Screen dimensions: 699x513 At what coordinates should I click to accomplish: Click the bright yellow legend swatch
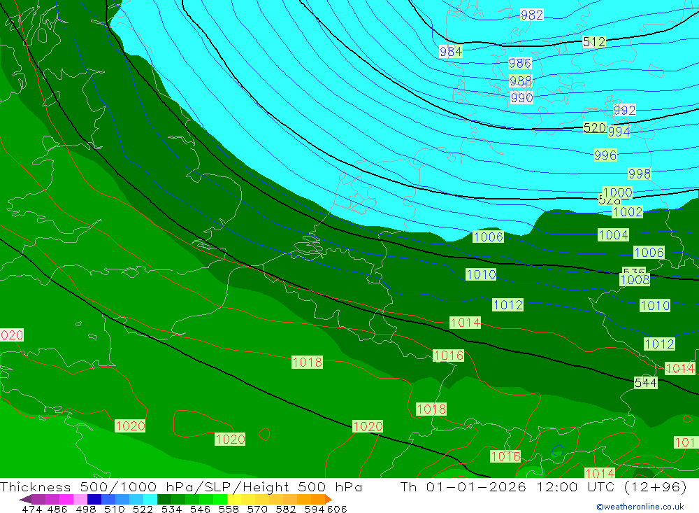point(234,500)
